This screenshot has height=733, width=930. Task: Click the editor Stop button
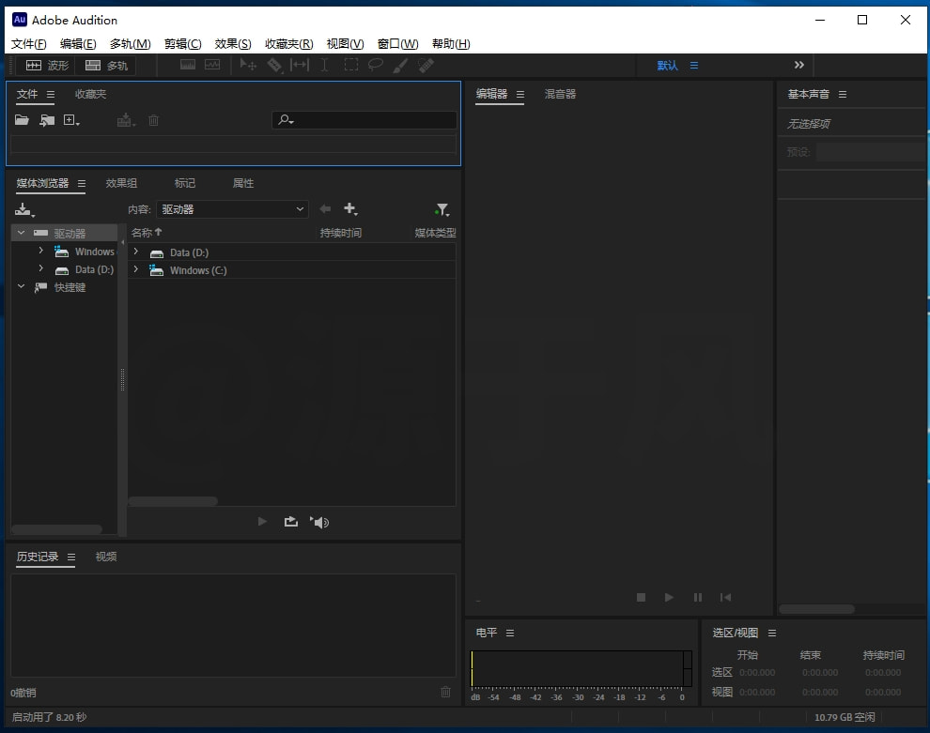coord(642,597)
